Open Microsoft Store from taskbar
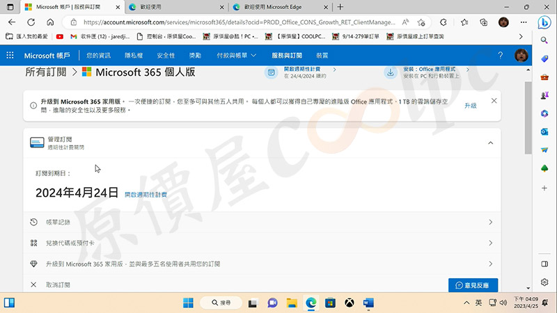557x313 pixels. (330, 303)
